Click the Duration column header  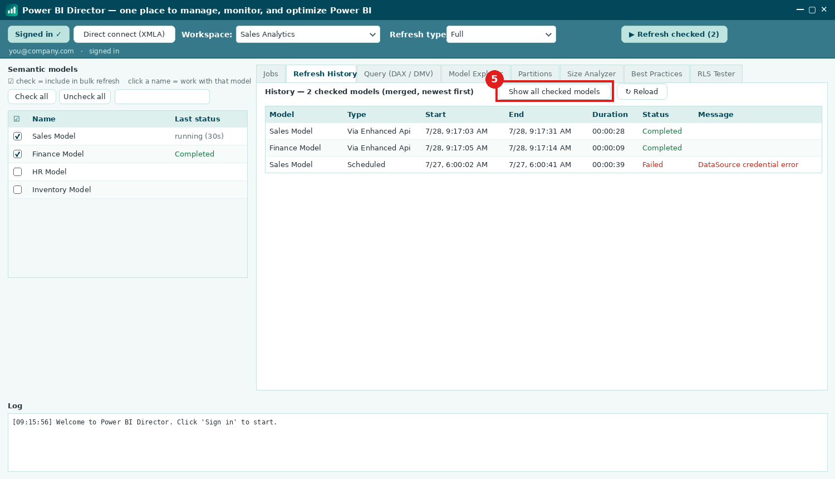(610, 114)
